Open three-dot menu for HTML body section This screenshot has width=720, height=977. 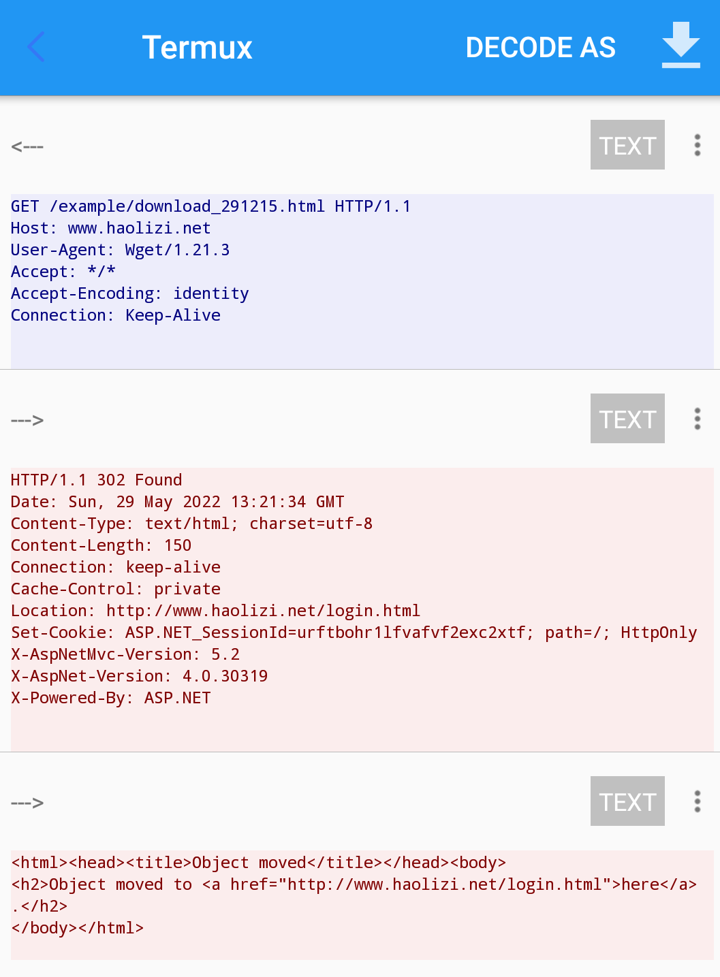[x=697, y=801]
